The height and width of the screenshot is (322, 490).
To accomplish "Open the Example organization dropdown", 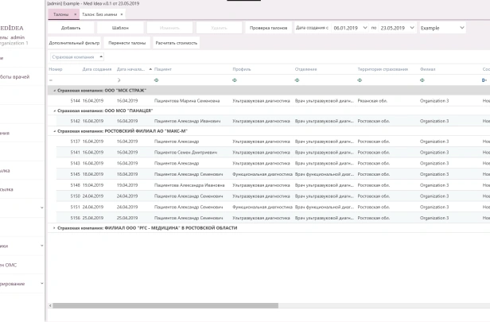I will click(462, 28).
